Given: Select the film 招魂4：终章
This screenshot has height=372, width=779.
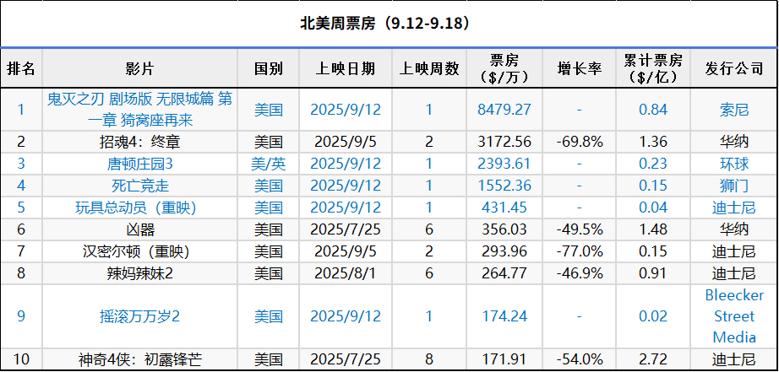Looking at the screenshot, I should (x=139, y=143).
